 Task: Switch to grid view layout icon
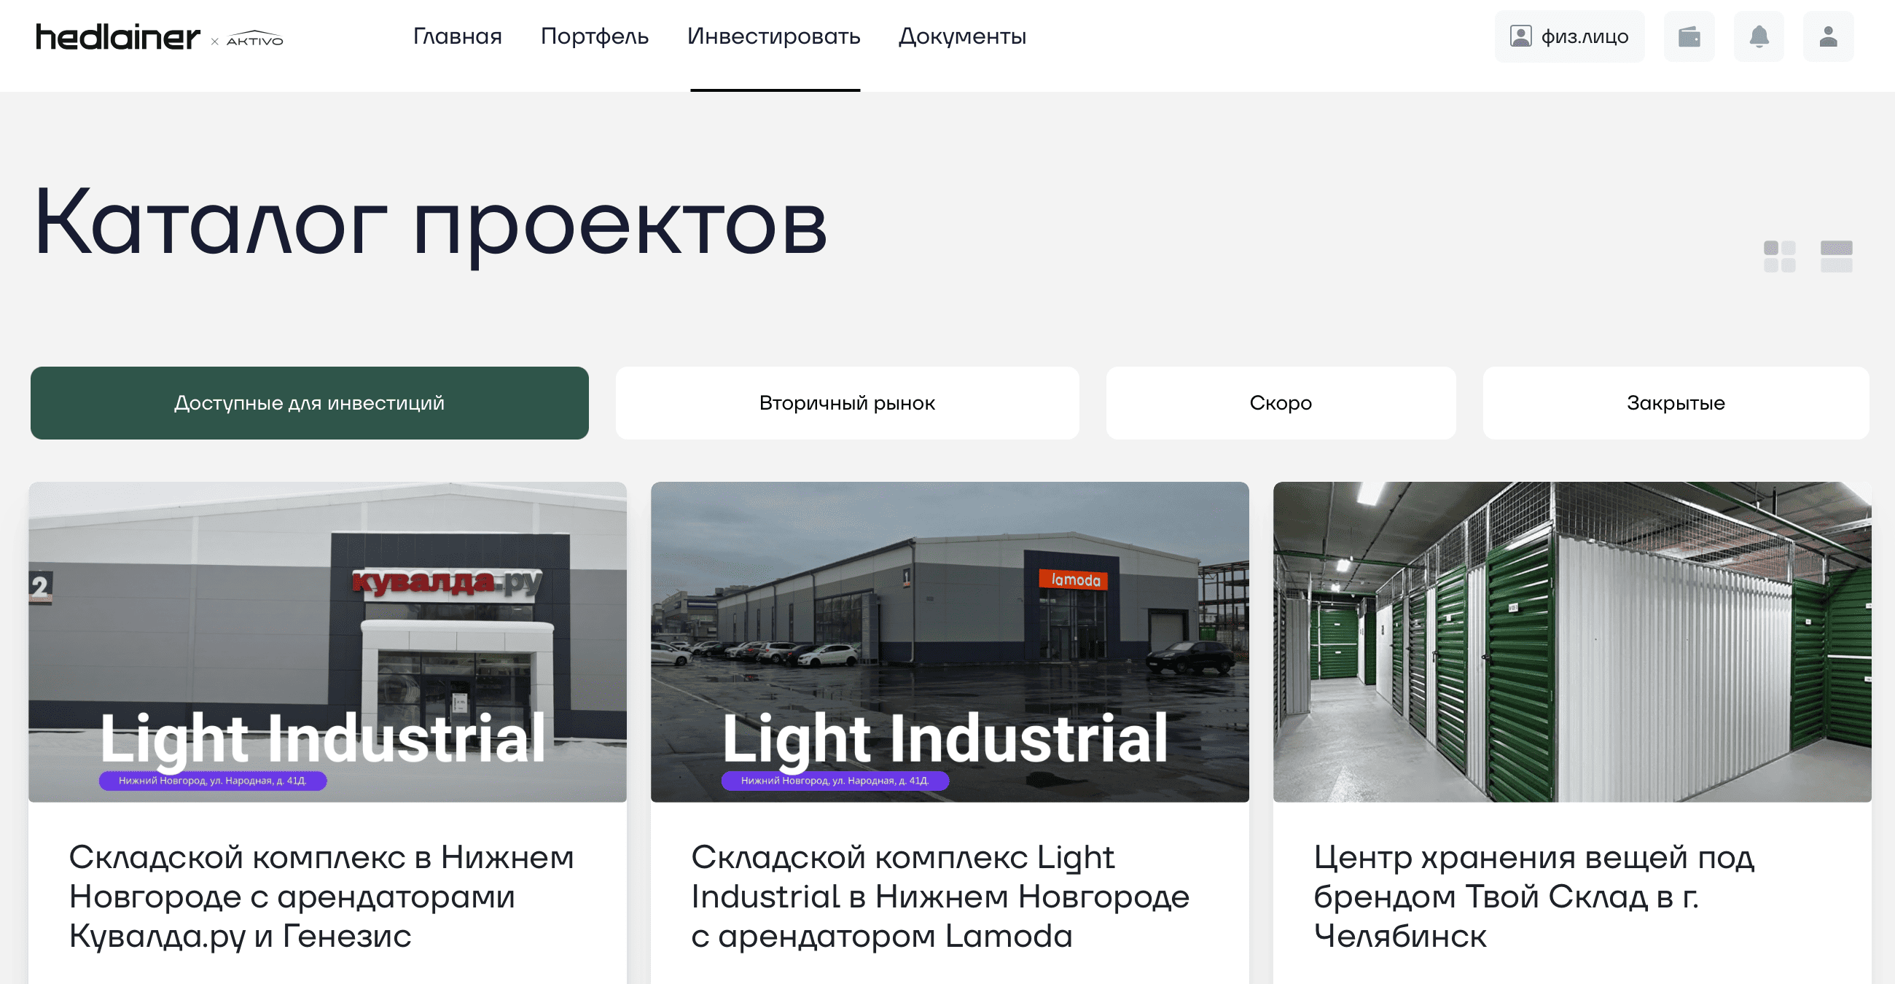pos(1780,256)
